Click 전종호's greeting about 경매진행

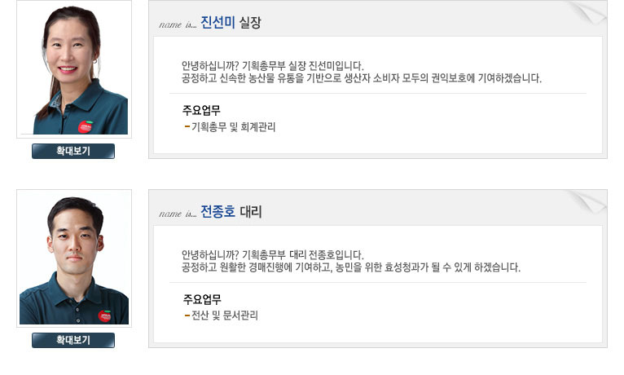click(351, 267)
